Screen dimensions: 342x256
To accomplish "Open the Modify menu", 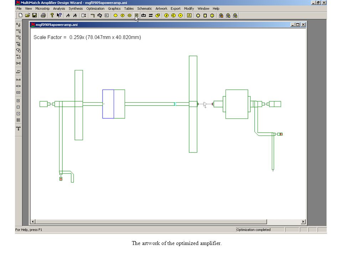I will pyautogui.click(x=189, y=9).
